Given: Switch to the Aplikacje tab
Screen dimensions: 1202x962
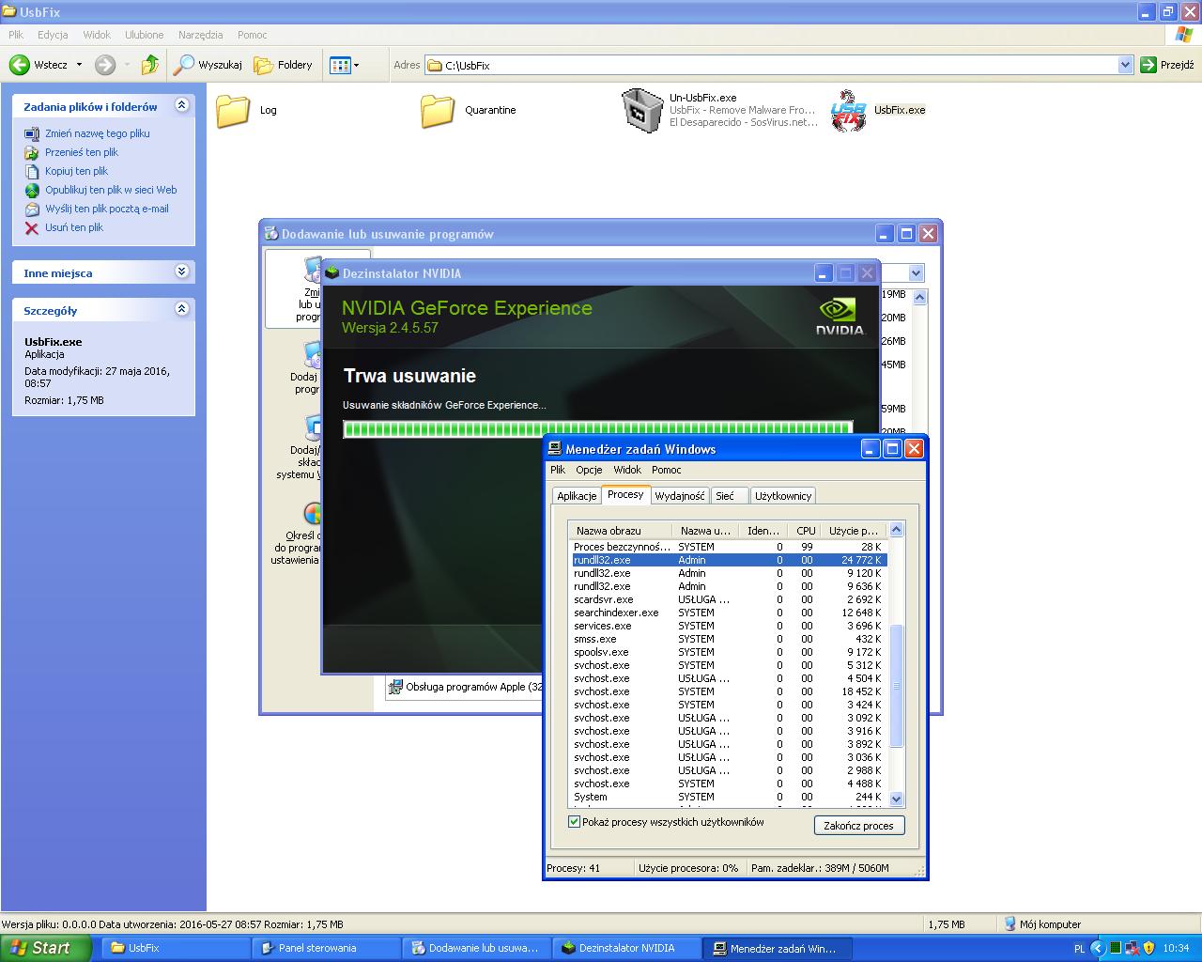Looking at the screenshot, I should click(577, 496).
